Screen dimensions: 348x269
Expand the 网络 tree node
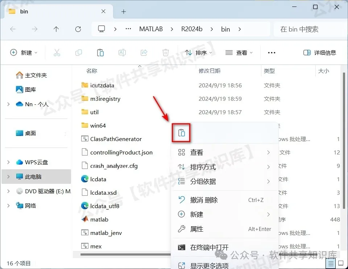[x=8, y=206]
